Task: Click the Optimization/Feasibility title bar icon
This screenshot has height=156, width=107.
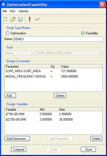Action: 4,4
